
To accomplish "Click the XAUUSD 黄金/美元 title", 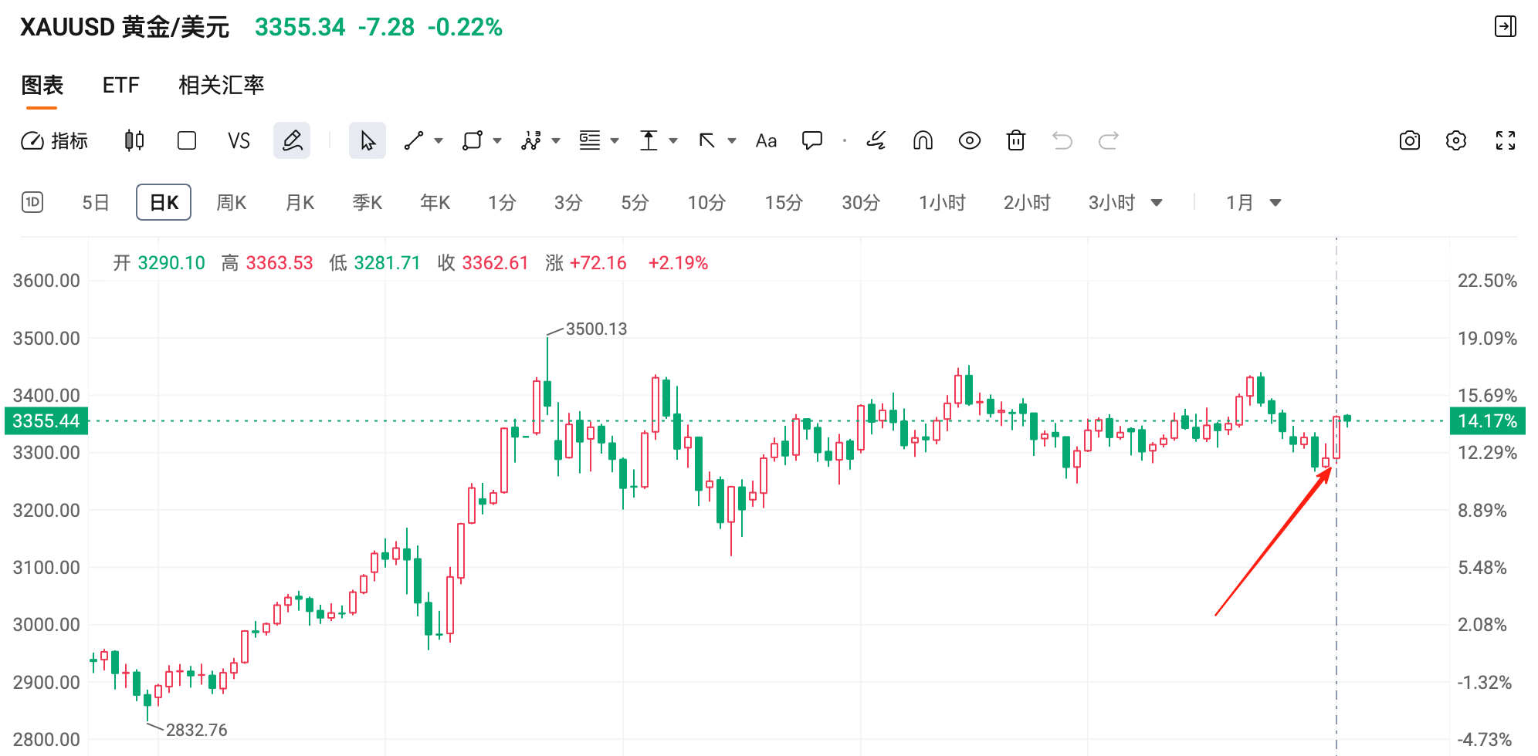I will click(124, 27).
